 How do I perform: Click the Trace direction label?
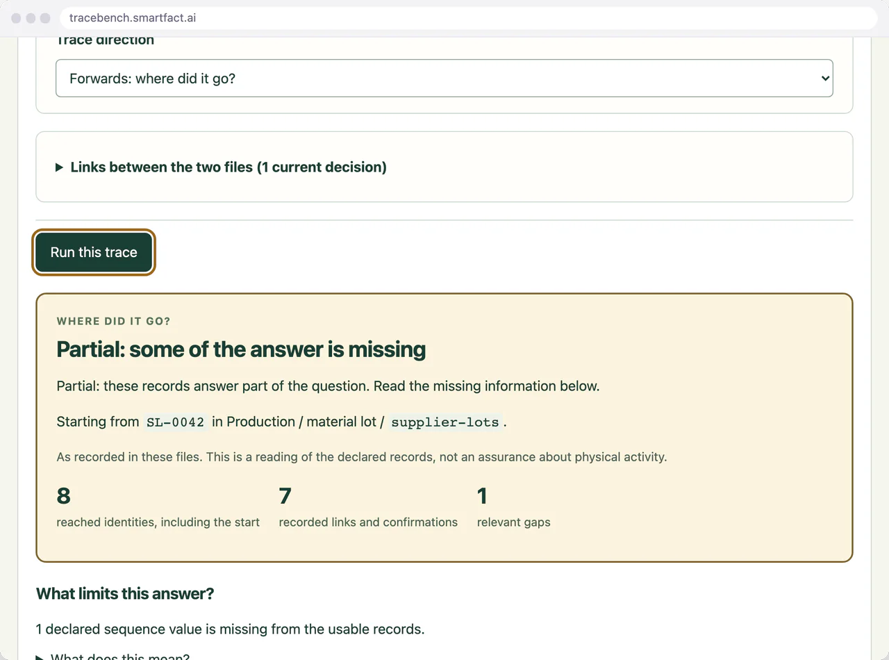pyautogui.click(x=105, y=40)
